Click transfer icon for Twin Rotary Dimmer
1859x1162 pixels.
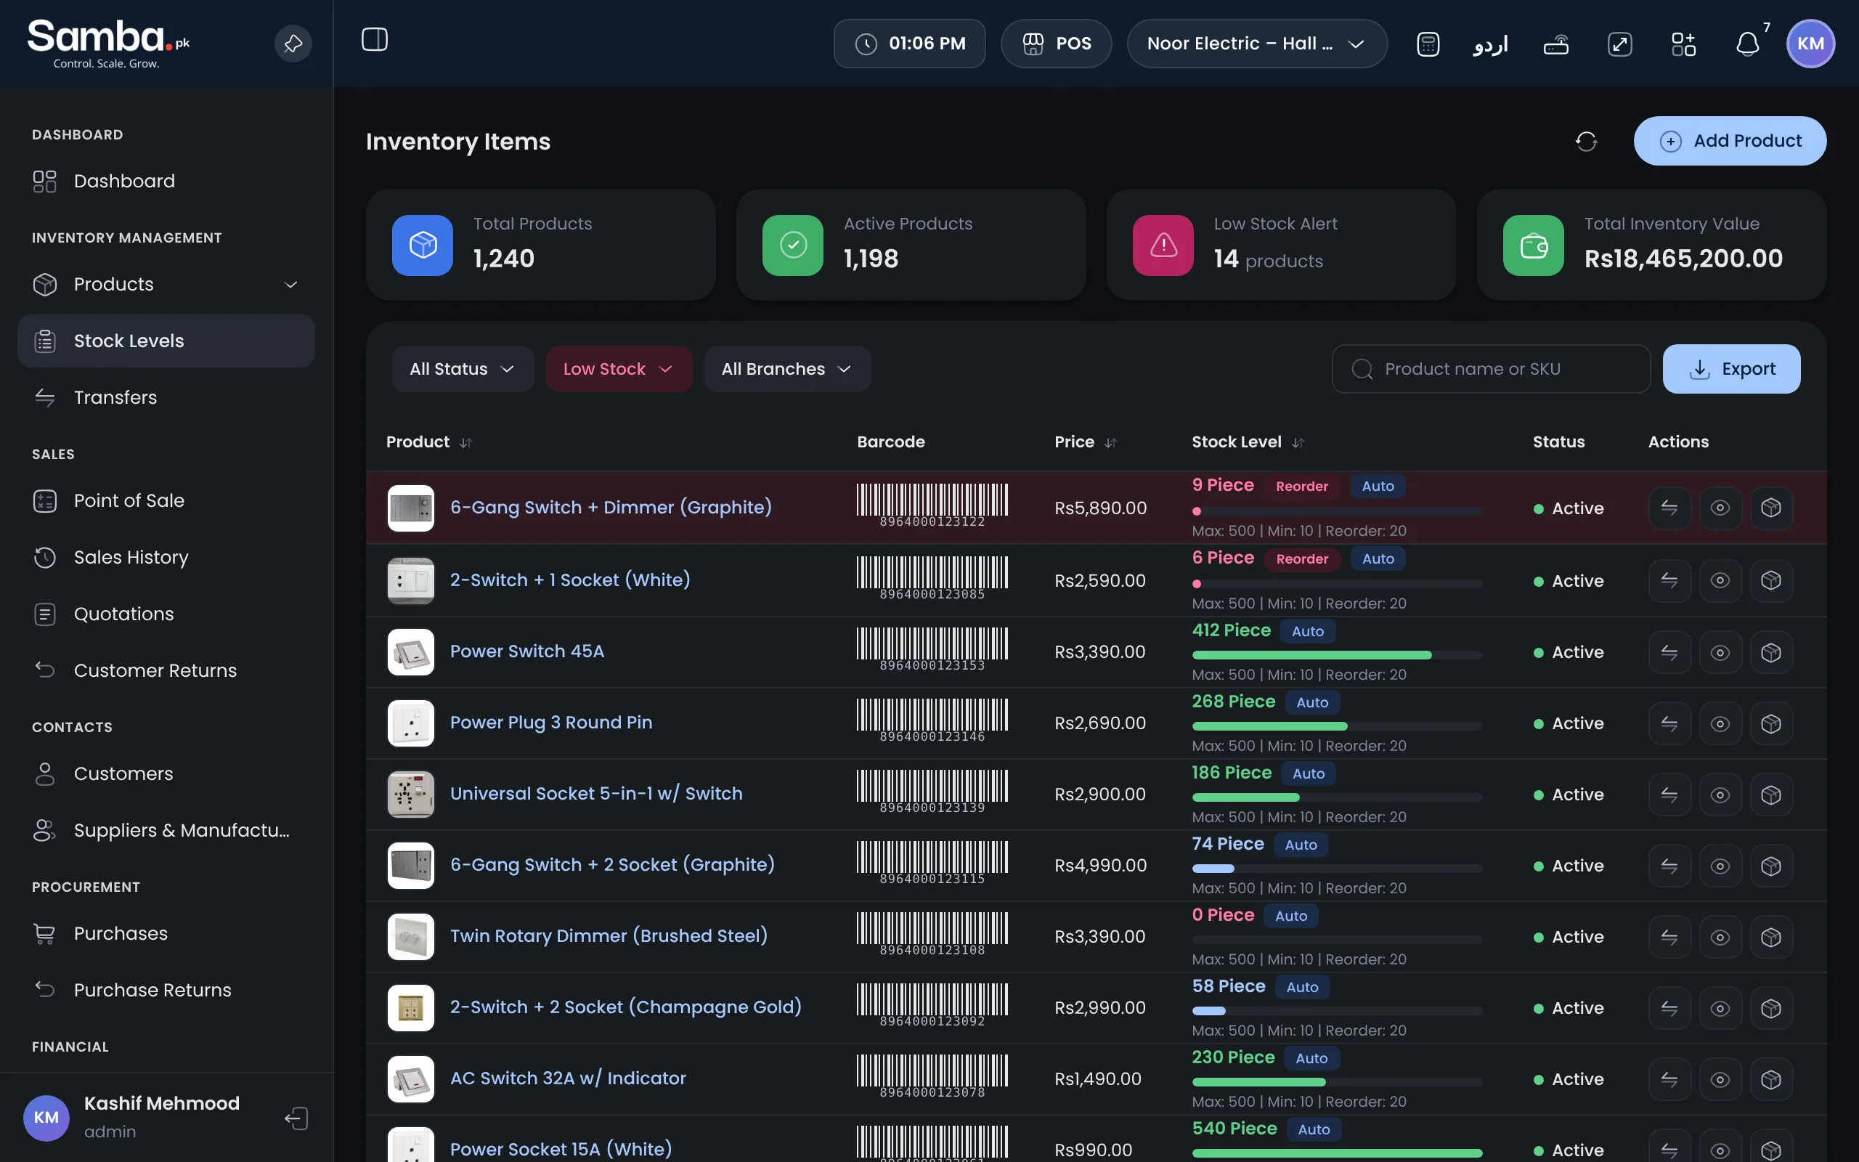[x=1669, y=937]
